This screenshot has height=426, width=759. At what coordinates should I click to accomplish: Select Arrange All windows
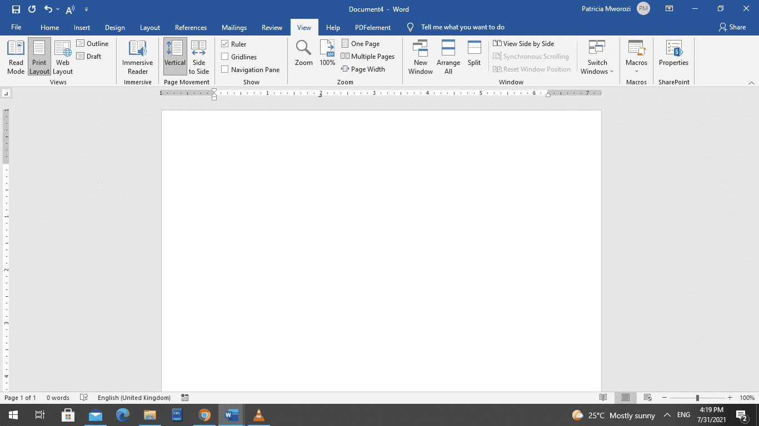click(x=448, y=56)
